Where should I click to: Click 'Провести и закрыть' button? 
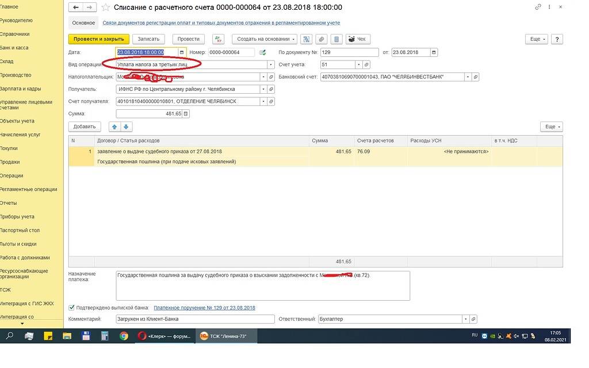coord(99,39)
